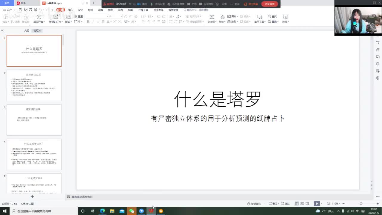Image resolution: width=382 pixels, height=215 pixels.
Task: Open File Explorer from the taskbar
Action: tap(112, 211)
